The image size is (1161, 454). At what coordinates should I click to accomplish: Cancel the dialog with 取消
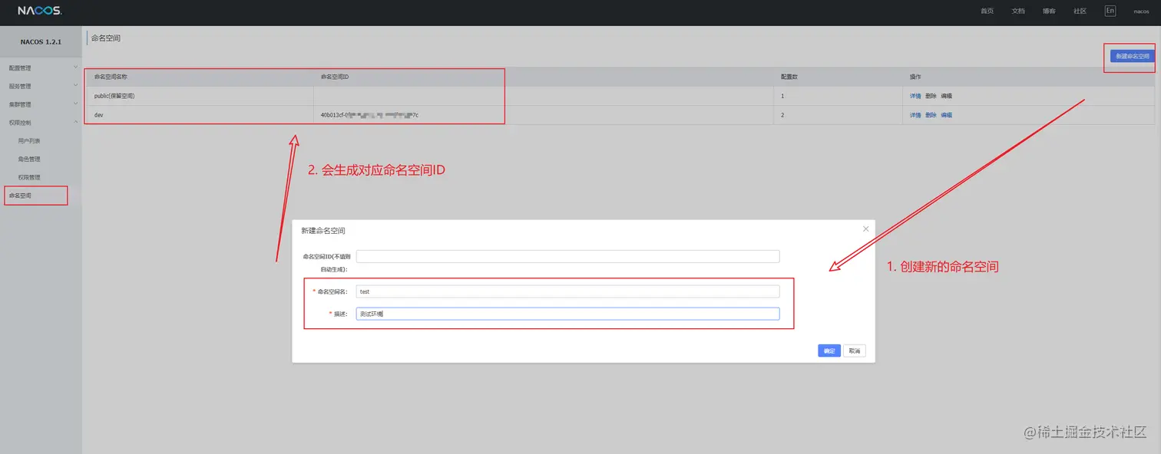coord(855,350)
